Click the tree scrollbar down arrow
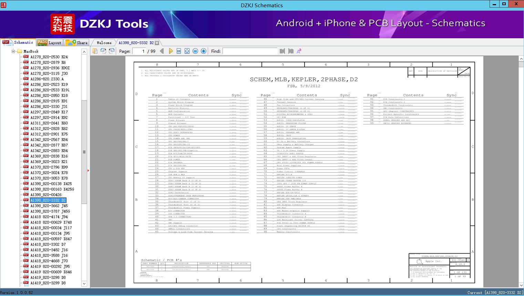 [x=84, y=284]
